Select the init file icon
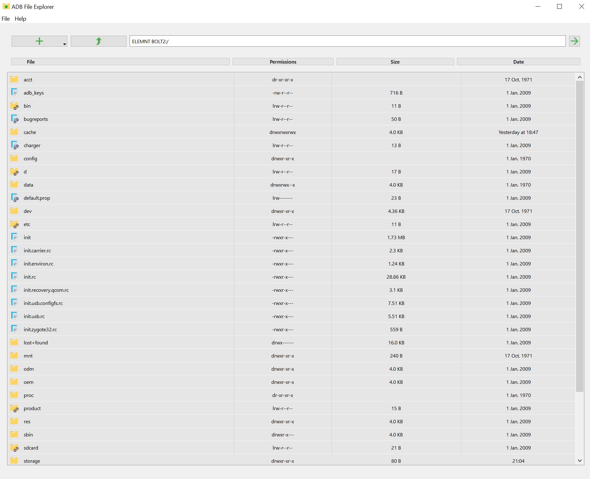The image size is (590, 479). (14, 237)
